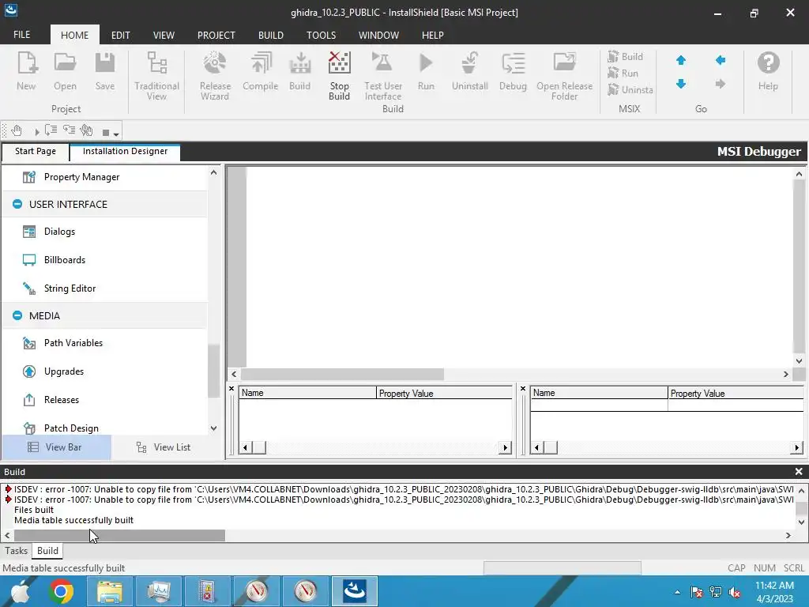Open a project with the Open icon
Screen dimensions: 809x607
coord(65,72)
